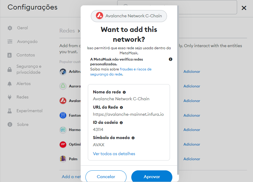The image size is (253, 182).
Task: Click info icon next to ID da cadeia
Action: pos(121,123)
